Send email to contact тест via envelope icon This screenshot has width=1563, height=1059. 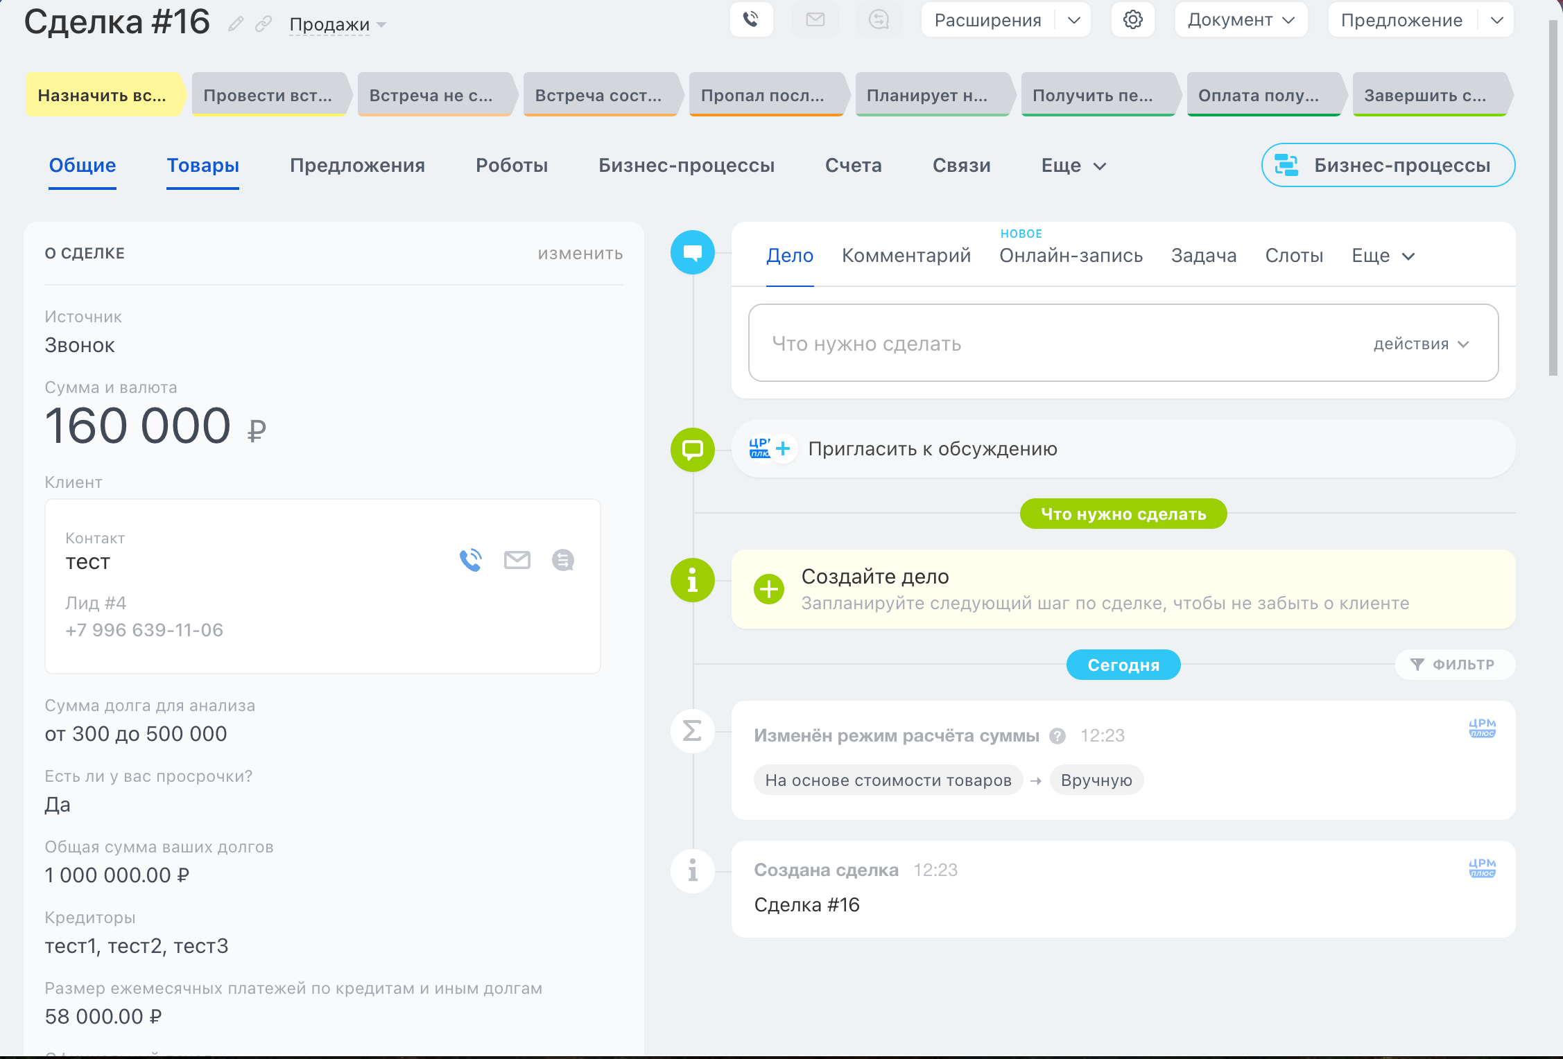[x=517, y=560]
